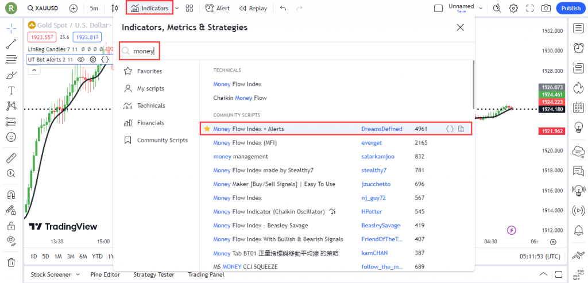588x283 pixels.
Task: Open the patterns drawing tool
Action: (11, 106)
